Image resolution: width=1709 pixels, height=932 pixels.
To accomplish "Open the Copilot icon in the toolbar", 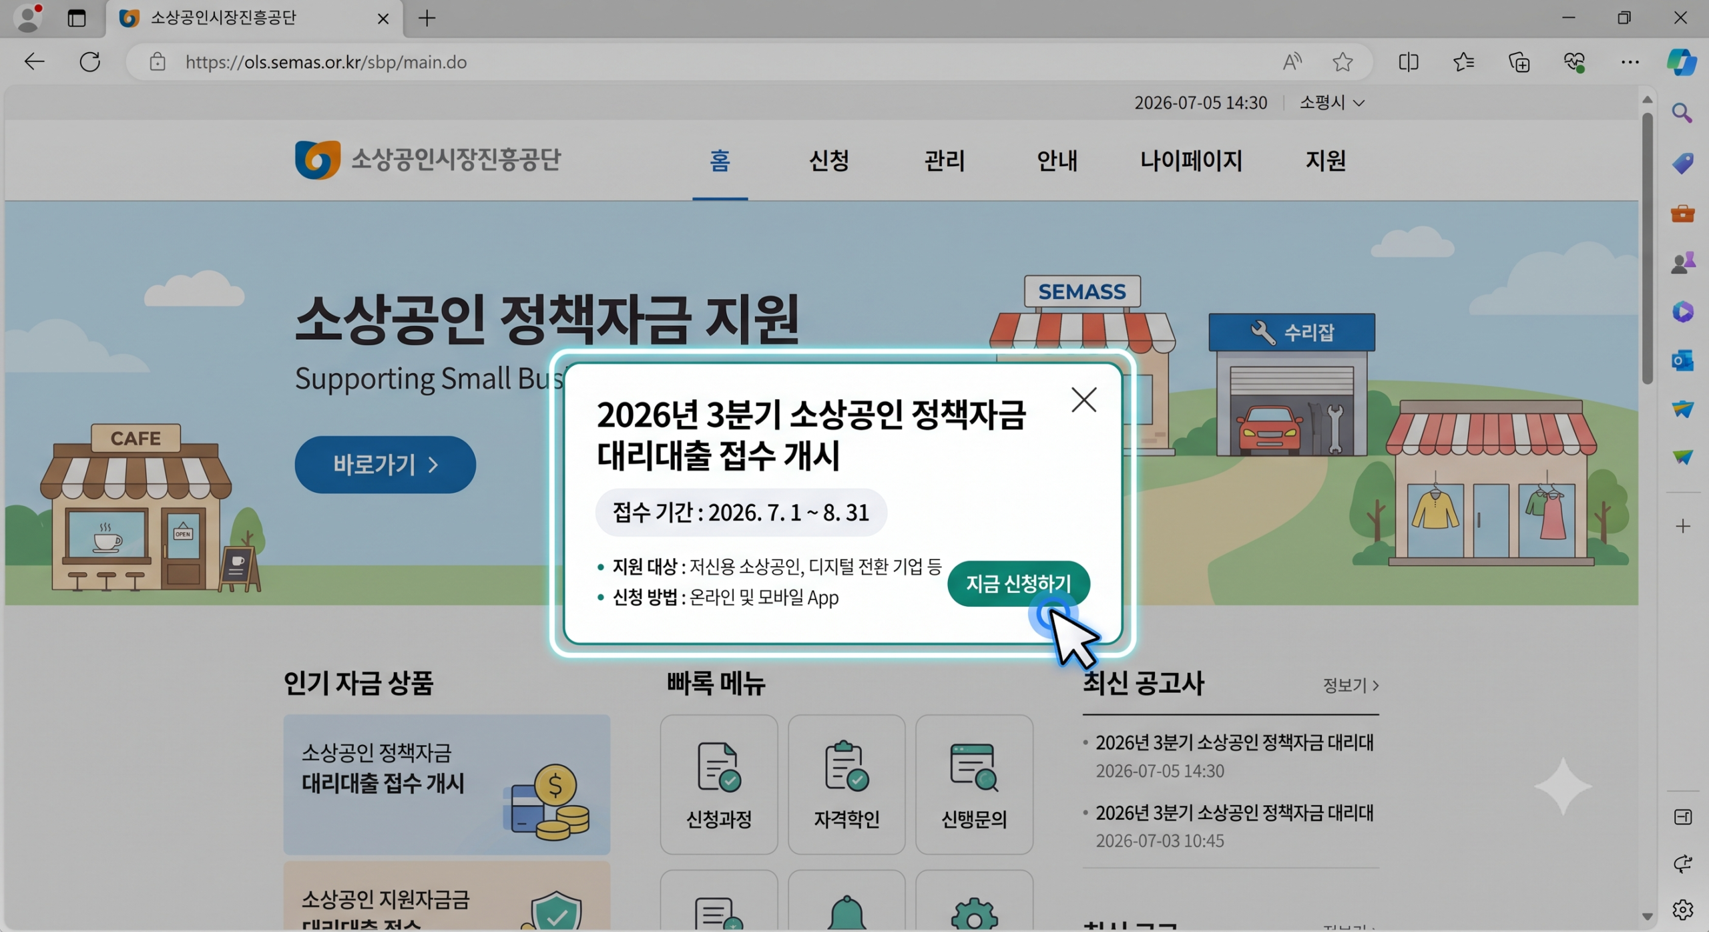I will (x=1682, y=62).
